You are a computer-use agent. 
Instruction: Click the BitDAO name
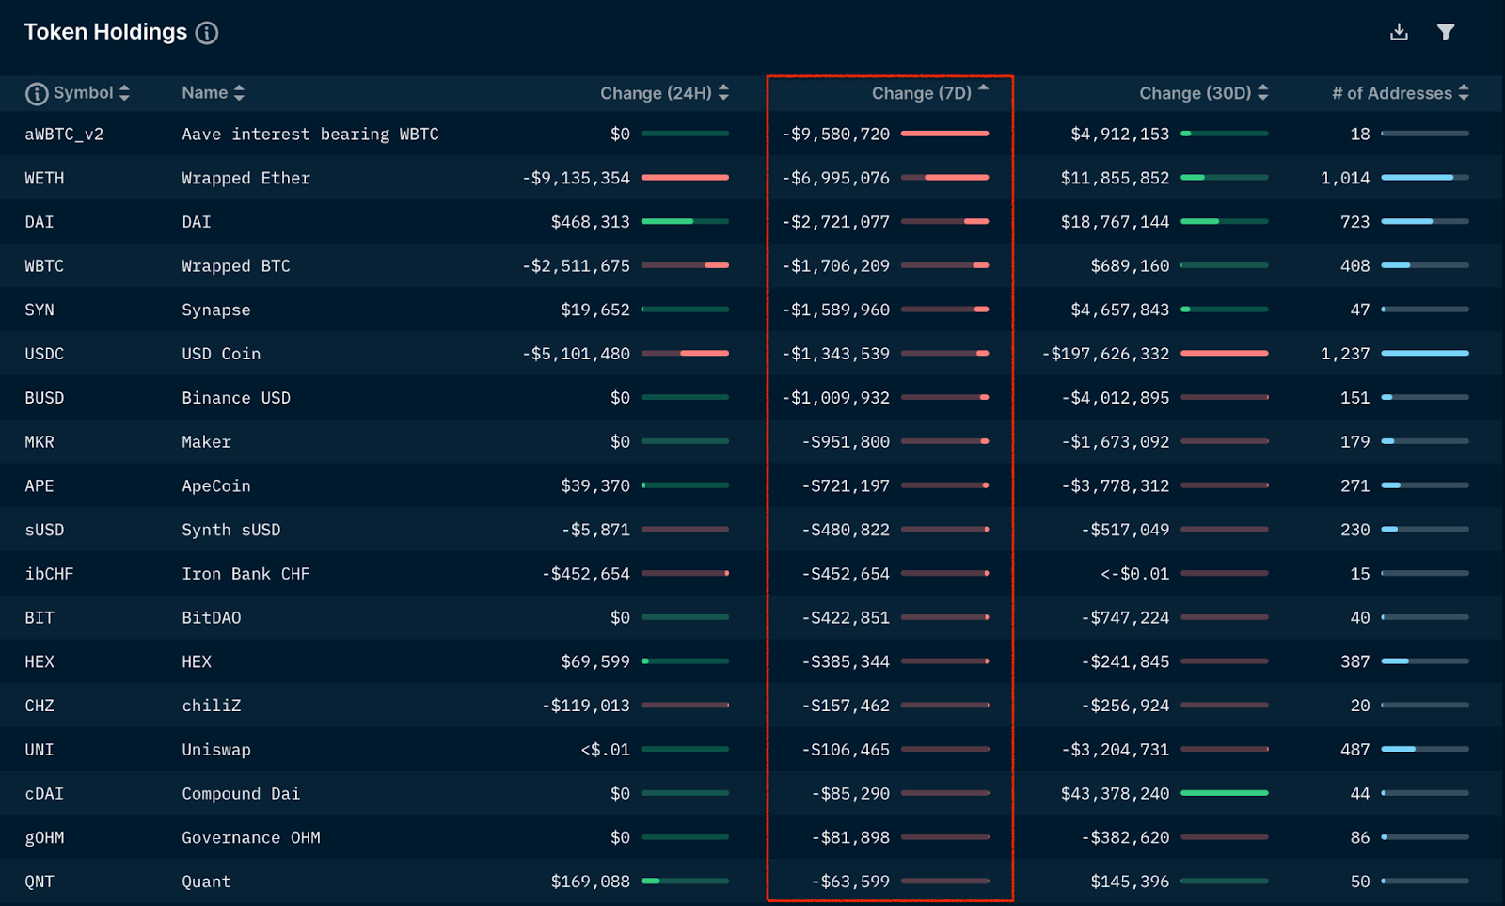[212, 618]
